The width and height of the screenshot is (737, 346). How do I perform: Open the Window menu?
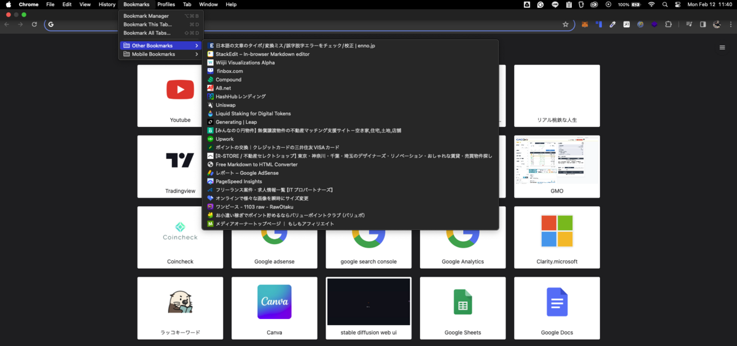pyautogui.click(x=208, y=4)
